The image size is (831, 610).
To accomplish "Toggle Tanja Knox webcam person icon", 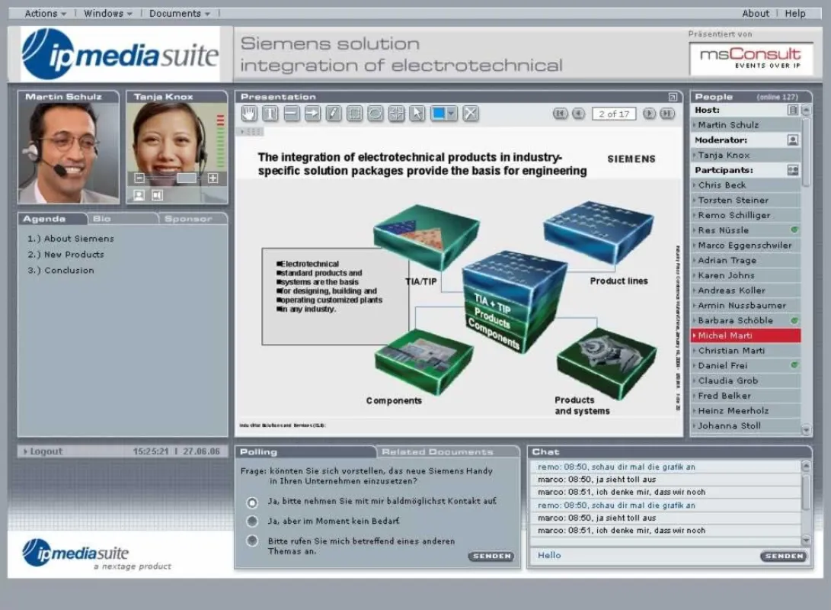I will pyautogui.click(x=139, y=195).
